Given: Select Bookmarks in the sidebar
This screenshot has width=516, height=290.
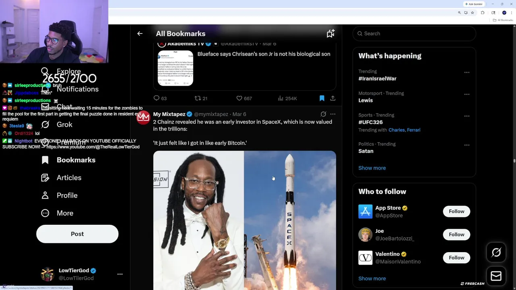Looking at the screenshot, I should tap(69, 160).
